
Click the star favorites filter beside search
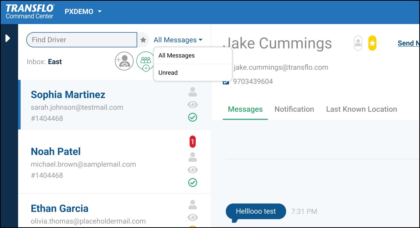[x=143, y=40]
